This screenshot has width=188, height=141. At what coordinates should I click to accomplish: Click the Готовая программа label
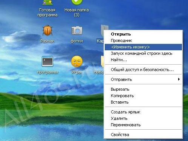(x=47, y=12)
